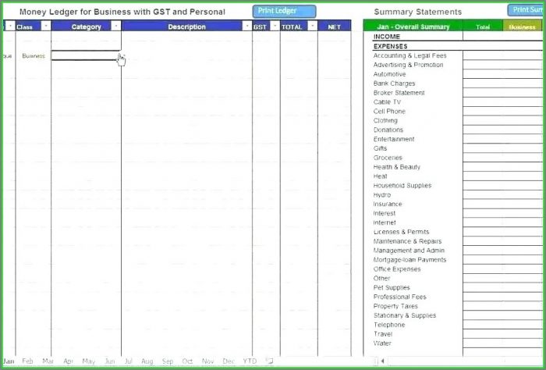Switch to the Sep sheet tab
This screenshot has width=546, height=370.
click(168, 361)
